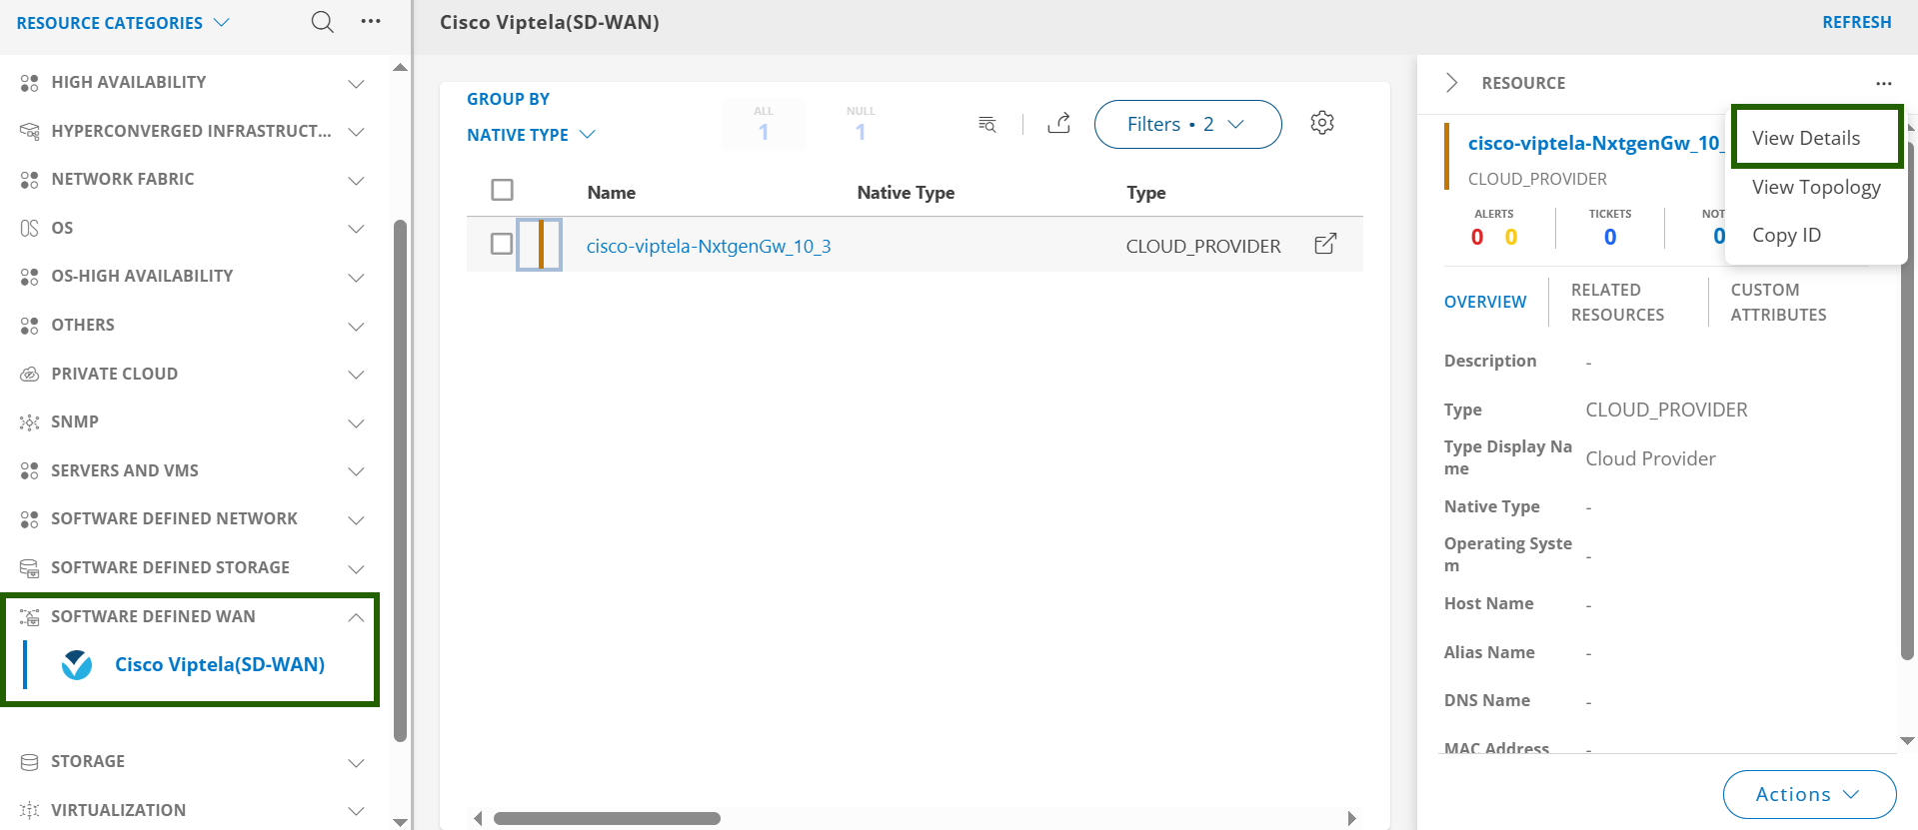The image size is (1918, 830).
Task: Click the Hyperconverged Infrastructure category icon
Action: (30, 131)
